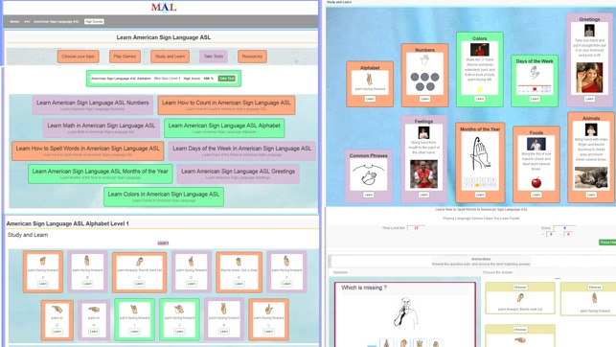Click Learn on the Numbers topic card

(424, 99)
